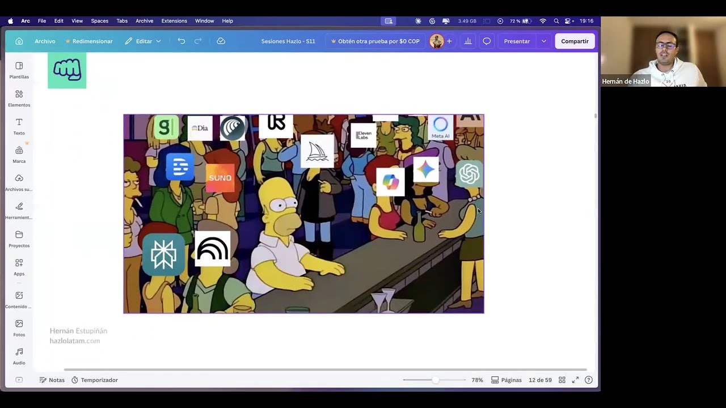This screenshot has height=408, width=726.
Task: Switch to grid view of pages
Action: pyautogui.click(x=562, y=380)
